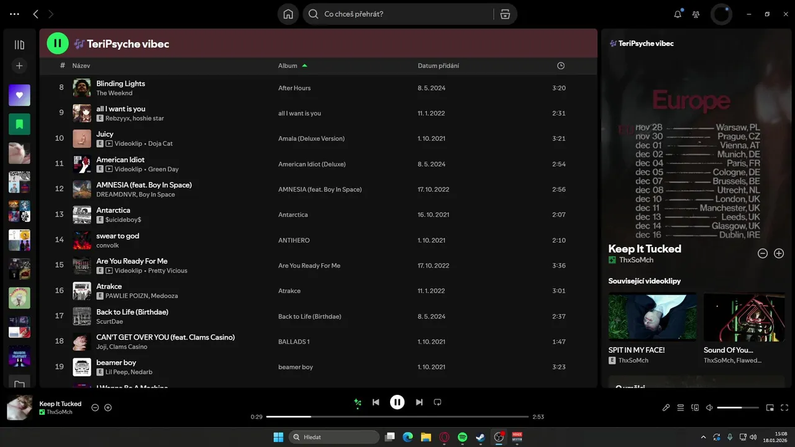The height and width of the screenshot is (447, 795).
Task: Enter full screen mode
Action: pyautogui.click(x=784, y=408)
